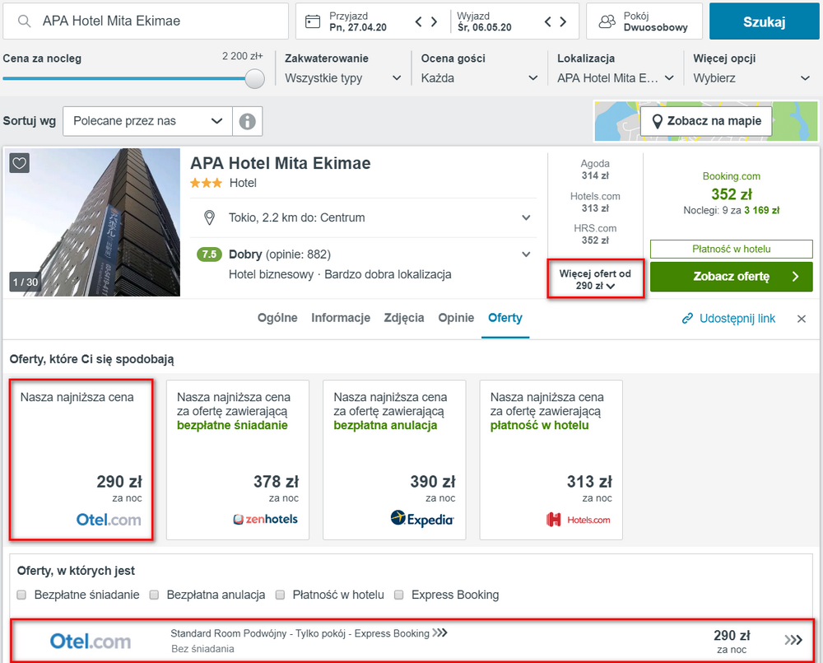Click the search magnifier icon
Viewport: 823px width, 663px height.
tap(24, 21)
